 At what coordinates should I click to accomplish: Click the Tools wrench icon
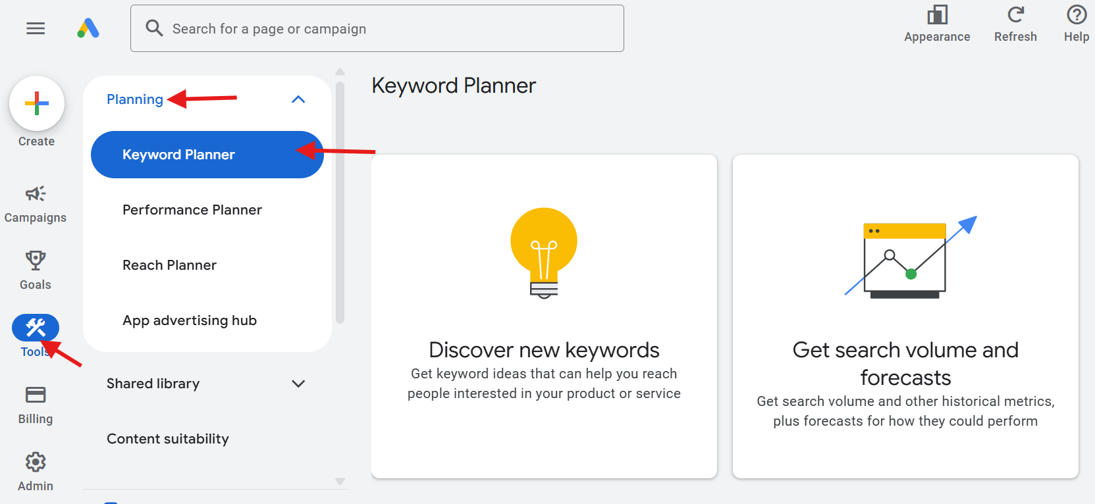pos(35,327)
